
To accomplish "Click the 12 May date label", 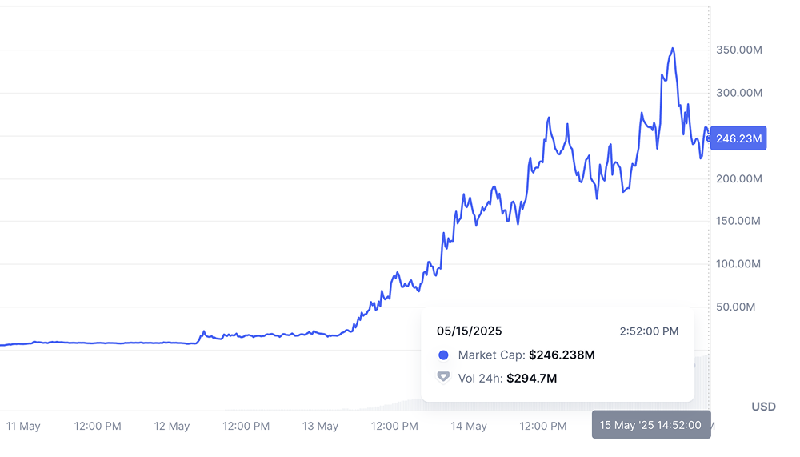I will coord(172,426).
